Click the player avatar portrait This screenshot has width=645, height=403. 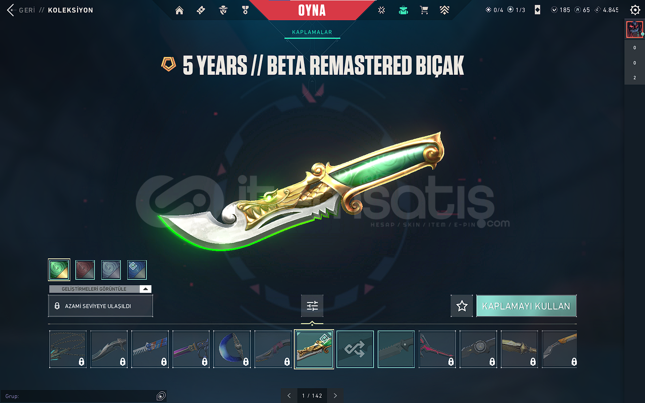click(x=634, y=30)
